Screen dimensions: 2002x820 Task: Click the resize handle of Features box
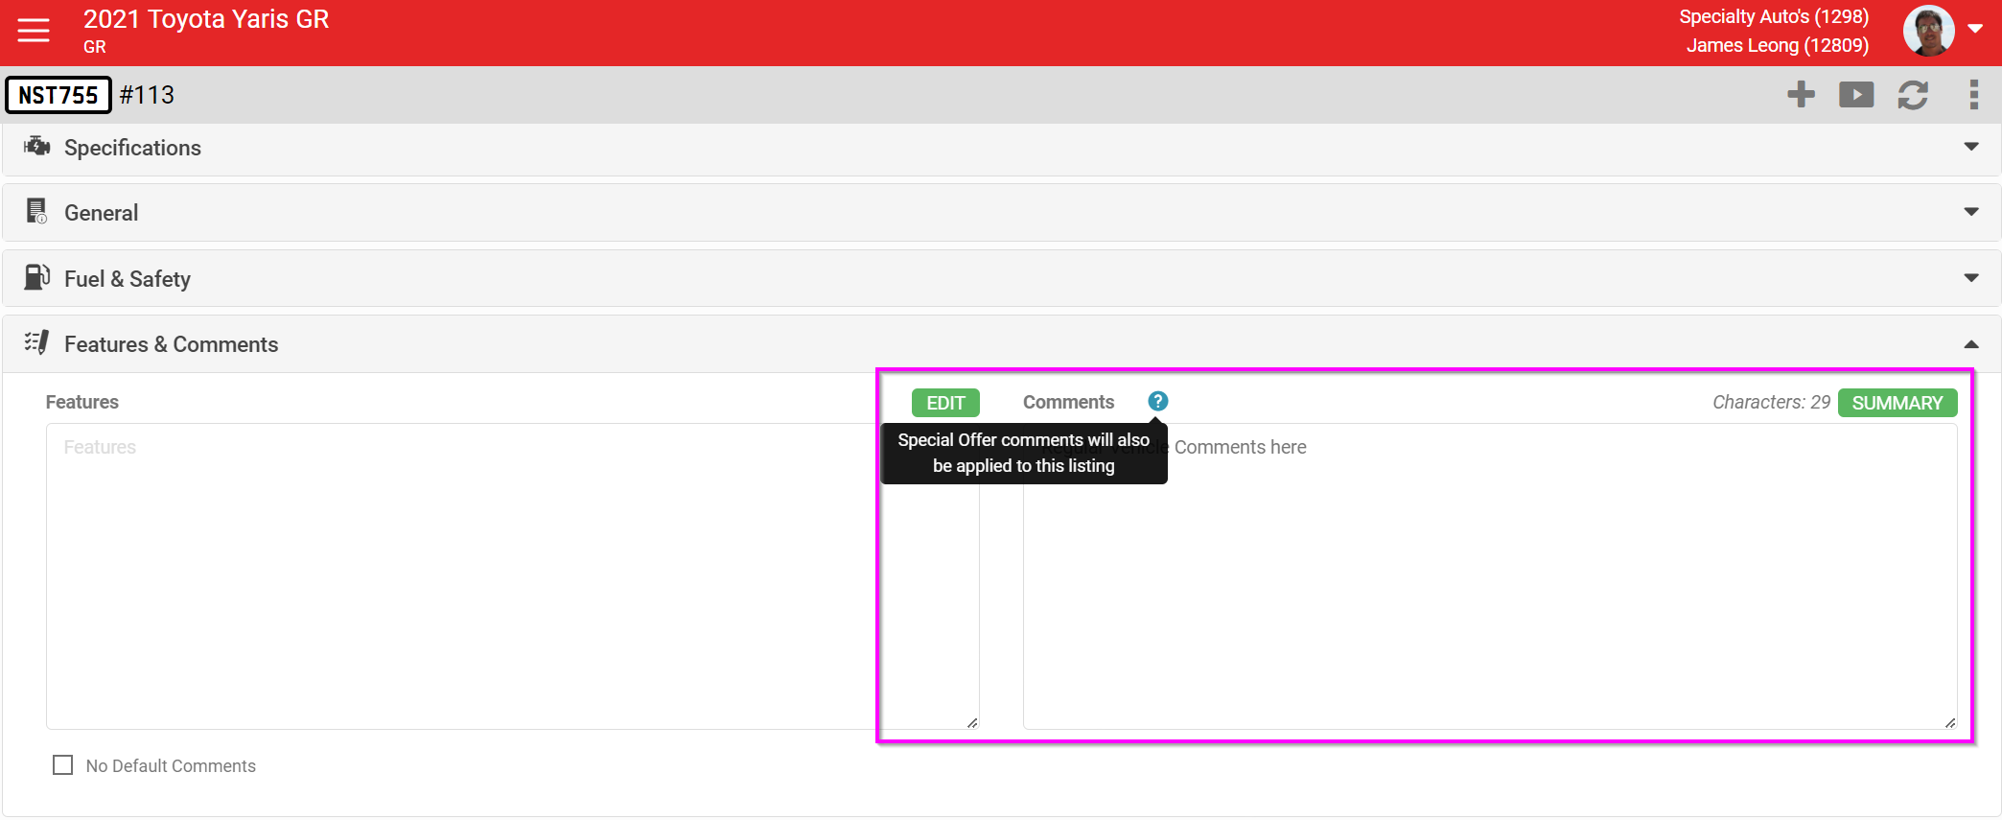click(972, 722)
